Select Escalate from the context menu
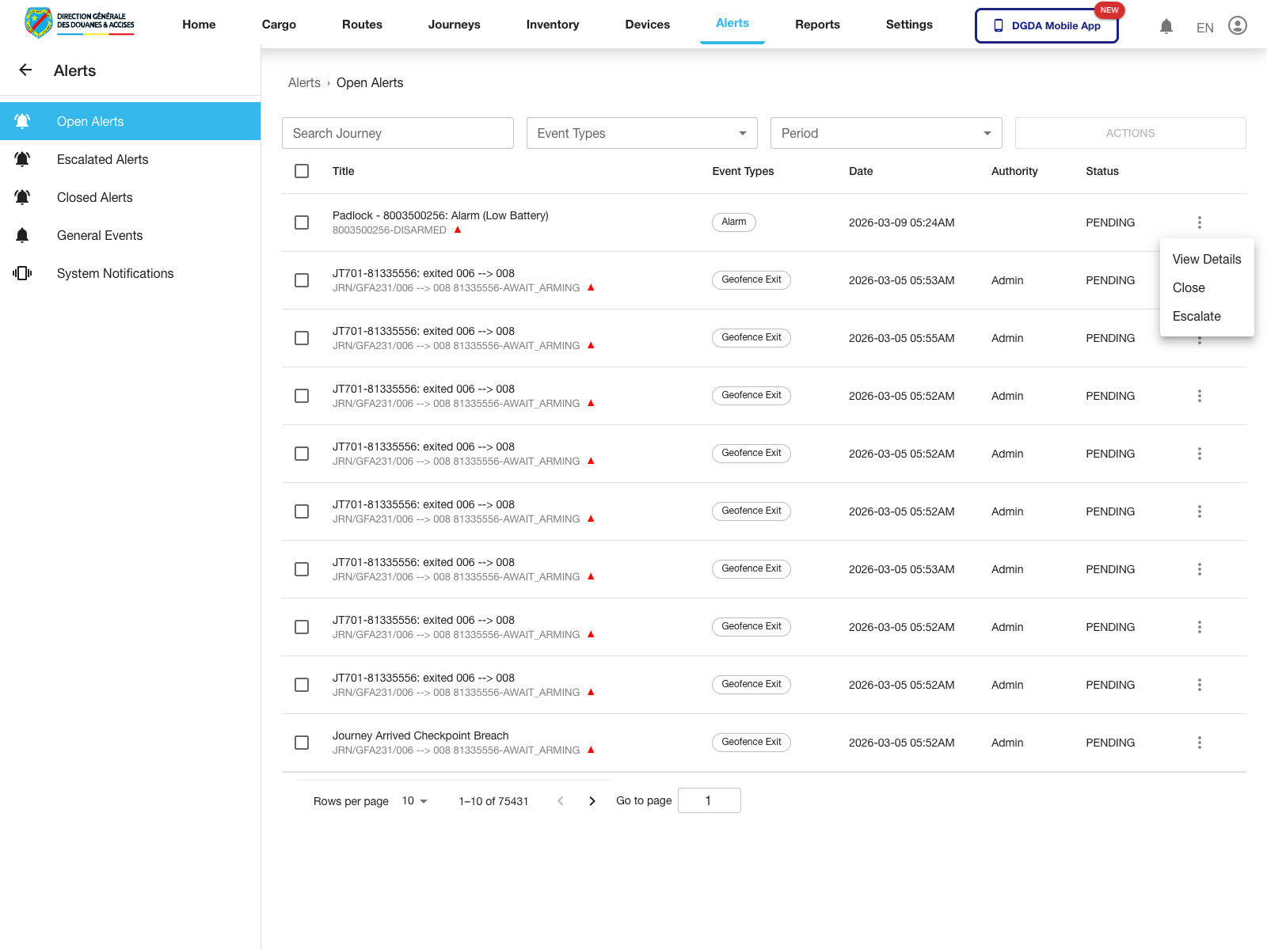 click(1197, 316)
